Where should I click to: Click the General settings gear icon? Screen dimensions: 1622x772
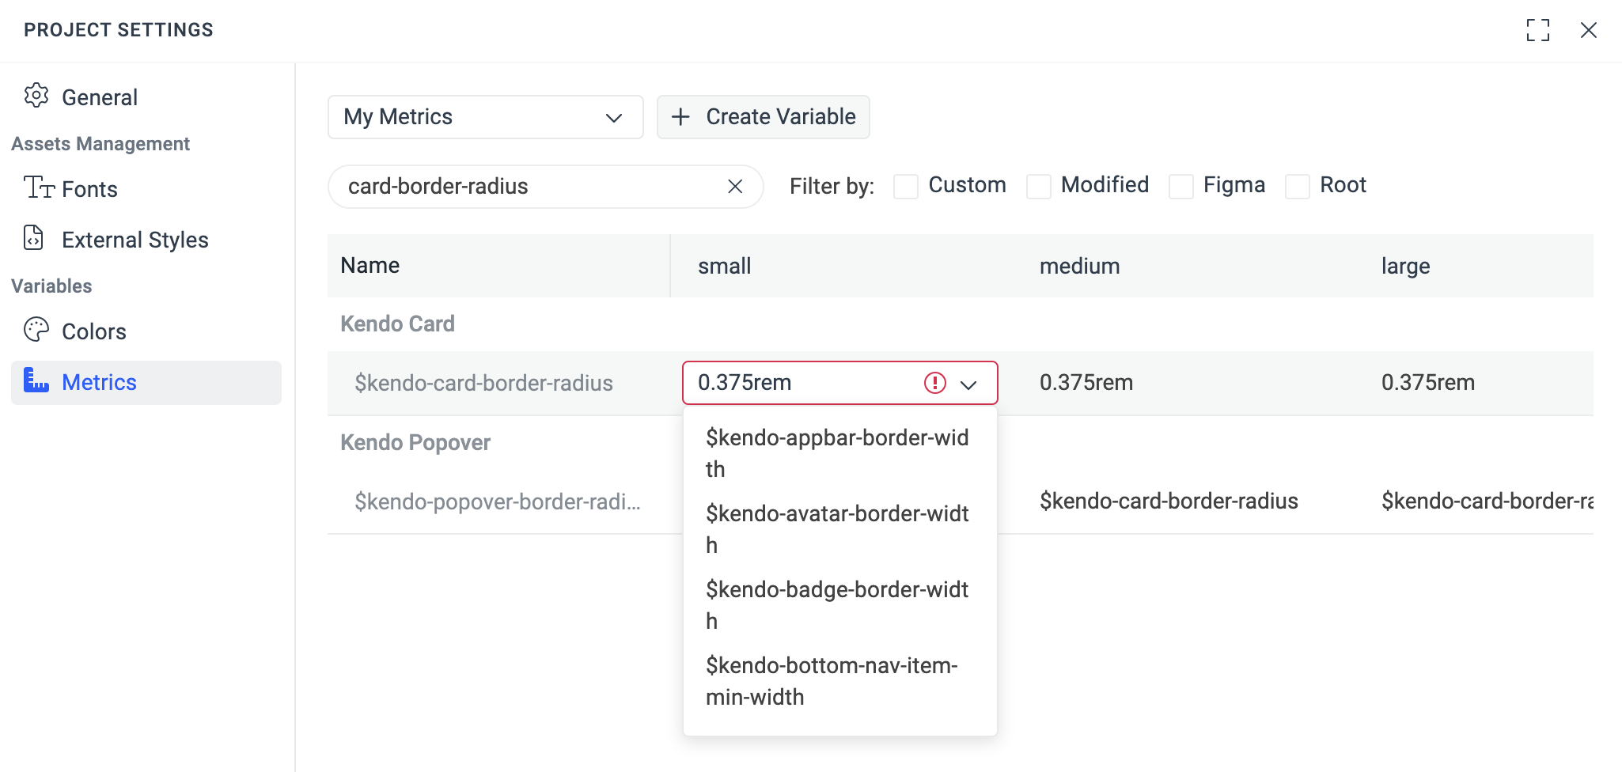click(36, 96)
